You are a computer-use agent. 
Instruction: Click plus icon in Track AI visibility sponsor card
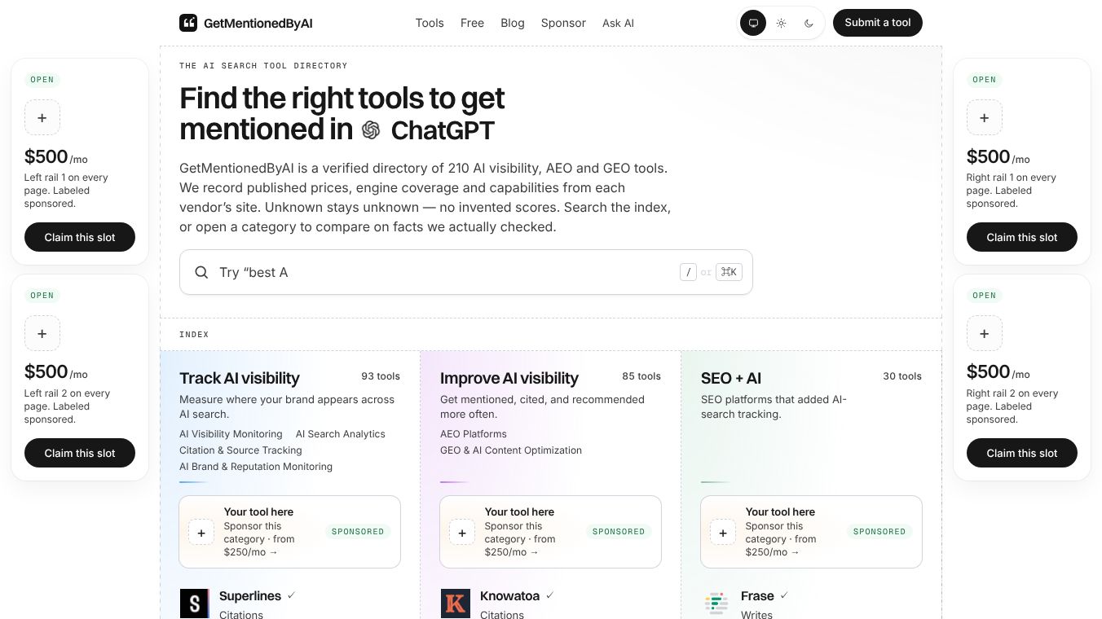pyautogui.click(x=201, y=533)
